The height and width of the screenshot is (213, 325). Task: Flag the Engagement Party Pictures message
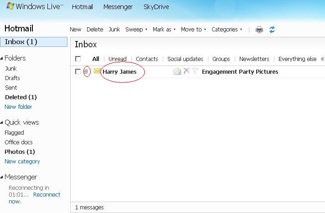(195, 71)
